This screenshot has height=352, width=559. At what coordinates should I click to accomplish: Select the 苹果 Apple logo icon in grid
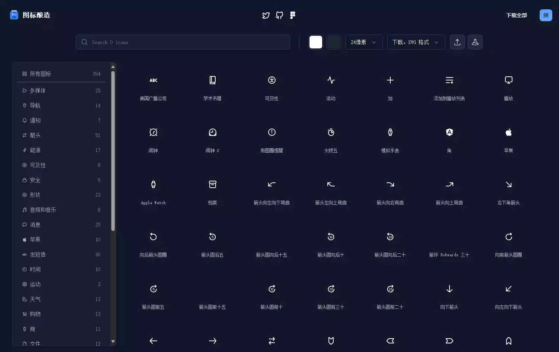coord(509,132)
